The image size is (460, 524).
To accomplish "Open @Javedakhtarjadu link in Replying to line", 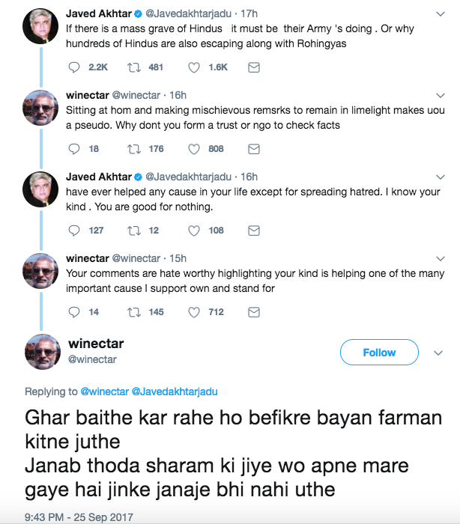I will click(x=175, y=392).
